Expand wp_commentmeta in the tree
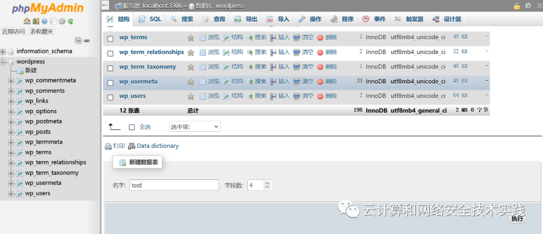The width and height of the screenshot is (543, 234). coord(11,81)
